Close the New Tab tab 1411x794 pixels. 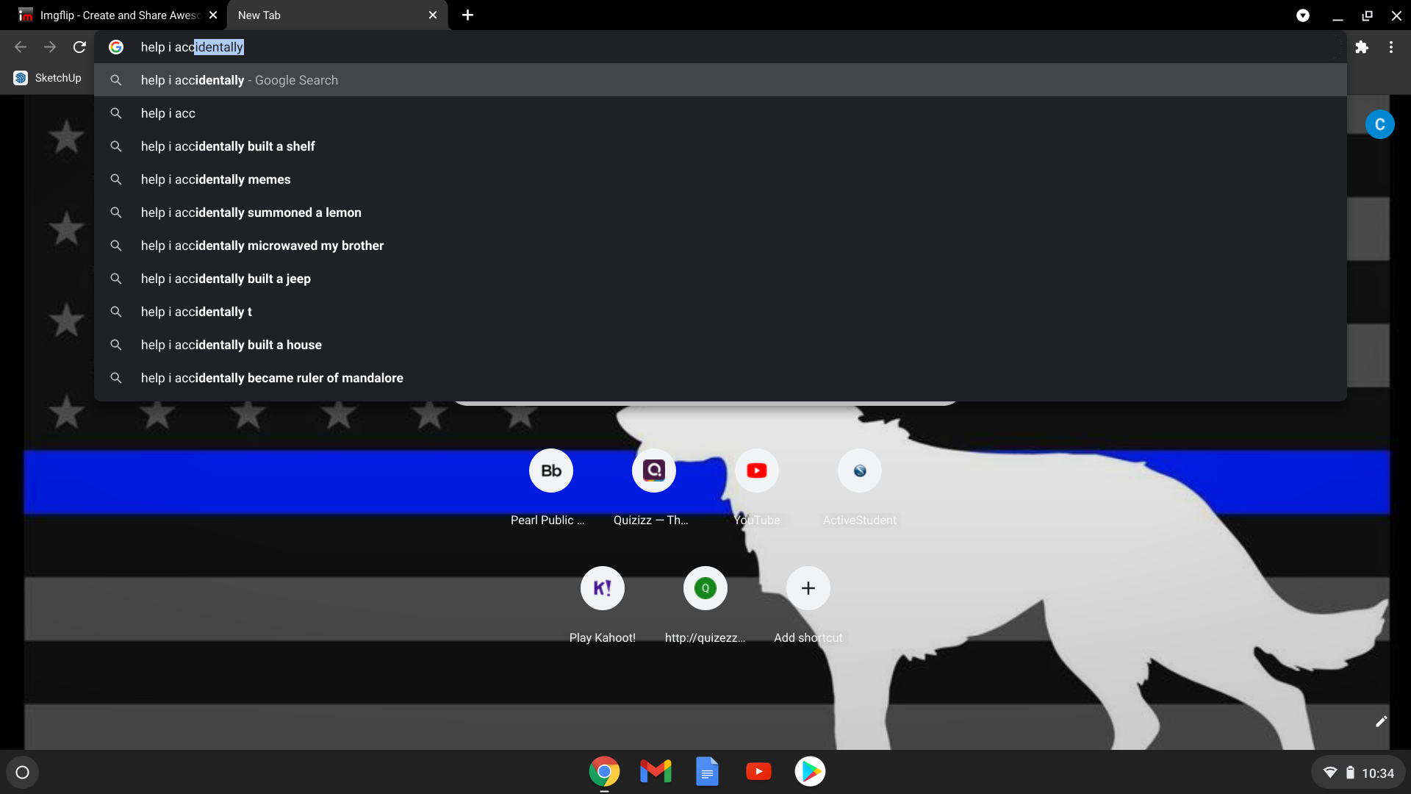(x=433, y=15)
